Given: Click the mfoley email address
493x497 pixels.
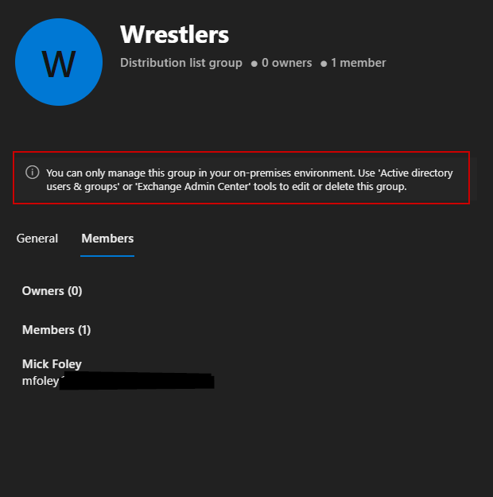Looking at the screenshot, I should point(41,382).
